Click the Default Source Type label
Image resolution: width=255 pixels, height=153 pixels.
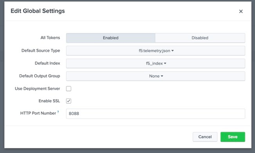tap(40, 51)
